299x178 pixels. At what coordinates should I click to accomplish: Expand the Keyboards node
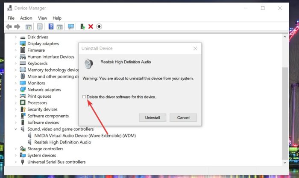pos(16,63)
